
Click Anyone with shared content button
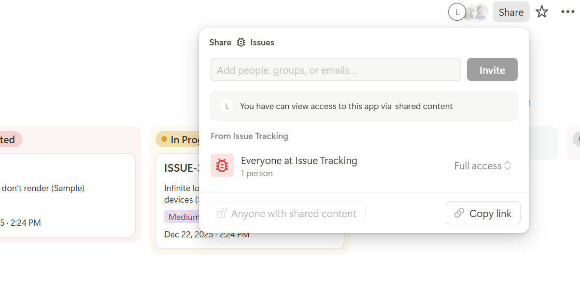pyautogui.click(x=286, y=213)
